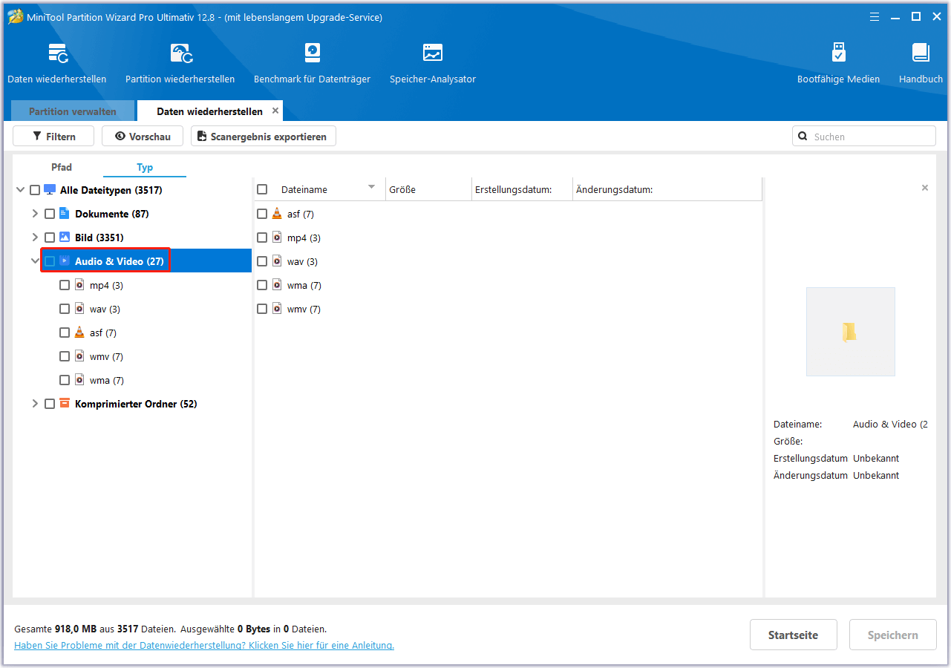Check the Alle Dateitypen checkbox

coord(35,190)
